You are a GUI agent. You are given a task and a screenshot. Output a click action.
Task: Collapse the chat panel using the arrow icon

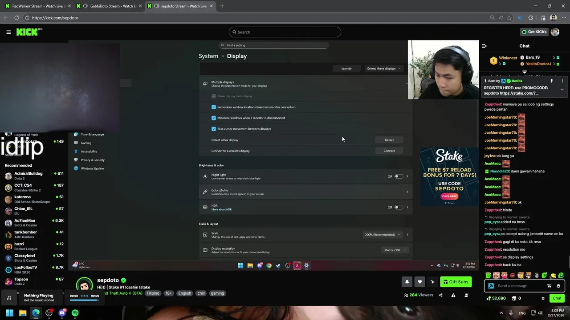coord(484,46)
